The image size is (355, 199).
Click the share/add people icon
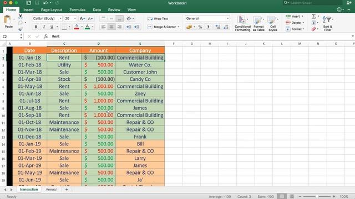[x=349, y=3]
